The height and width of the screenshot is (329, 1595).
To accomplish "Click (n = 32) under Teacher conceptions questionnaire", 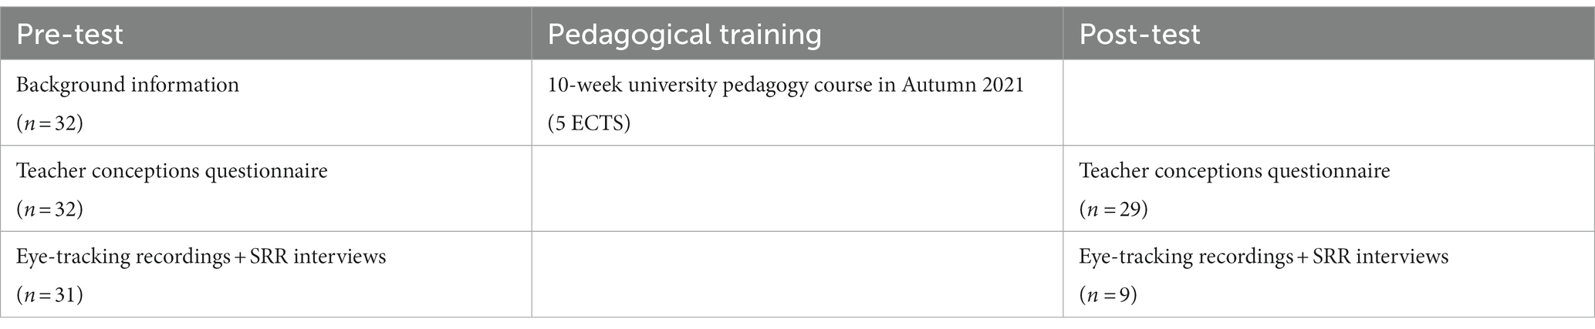I will click(x=49, y=209).
